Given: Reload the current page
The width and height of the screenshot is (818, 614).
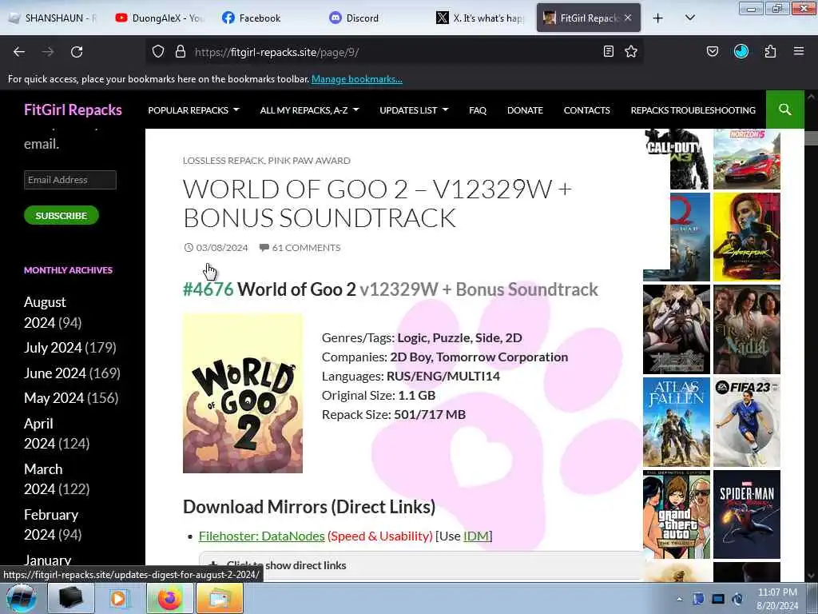Looking at the screenshot, I should point(77,52).
